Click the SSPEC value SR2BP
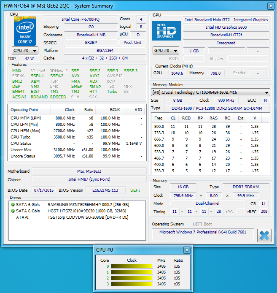The height and width of the screenshot is (293, 277). (91, 42)
